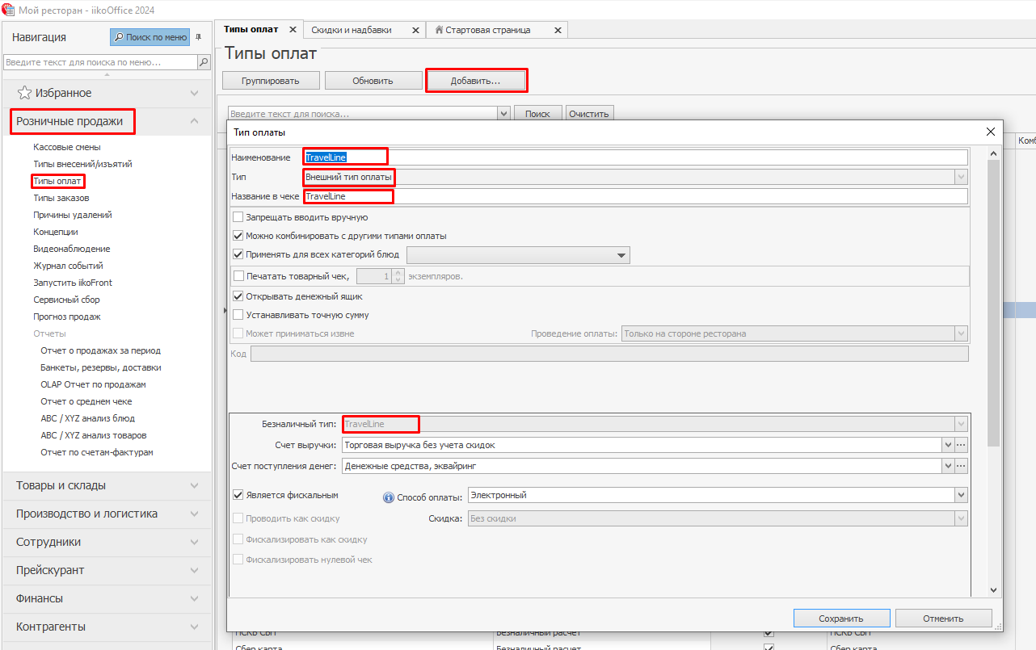
Task: Open the search text dropdown arrow
Action: (x=504, y=114)
